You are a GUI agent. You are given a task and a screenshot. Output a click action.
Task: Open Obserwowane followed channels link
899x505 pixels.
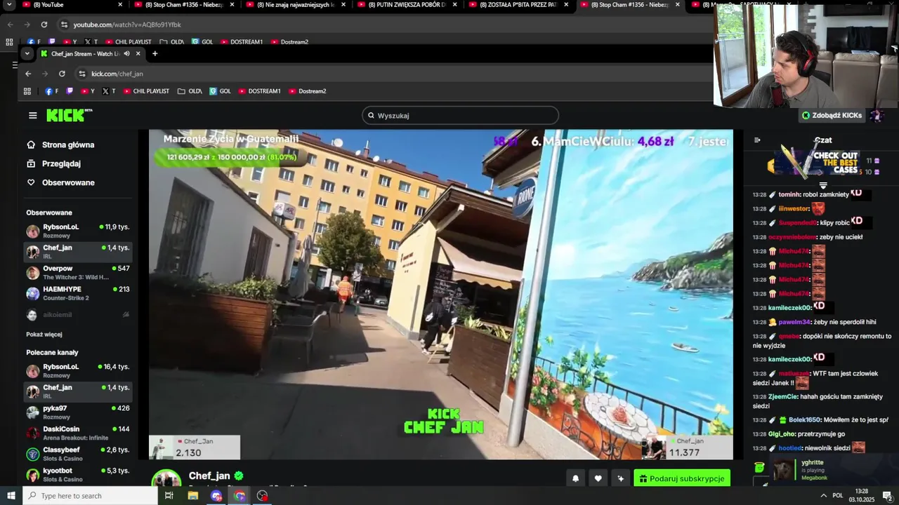click(x=68, y=182)
